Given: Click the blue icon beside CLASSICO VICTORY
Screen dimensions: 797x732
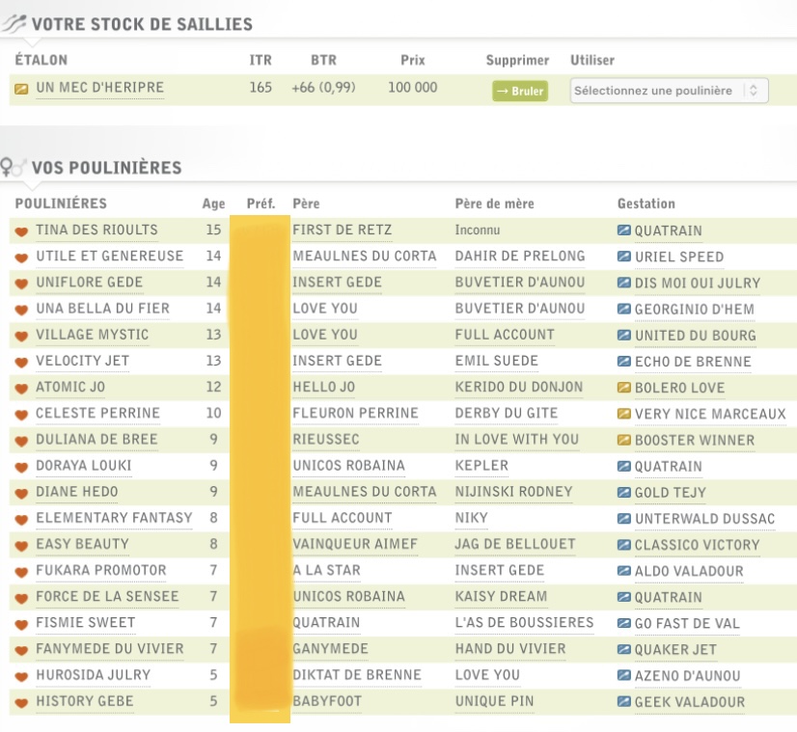Looking at the screenshot, I should coord(623,545).
